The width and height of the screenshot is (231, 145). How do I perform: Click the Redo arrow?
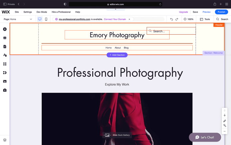(x=177, y=19)
